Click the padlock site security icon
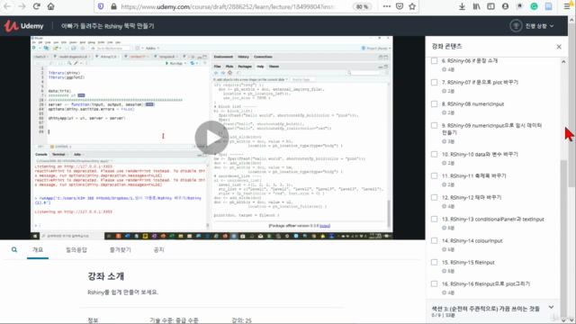 pos(113,6)
